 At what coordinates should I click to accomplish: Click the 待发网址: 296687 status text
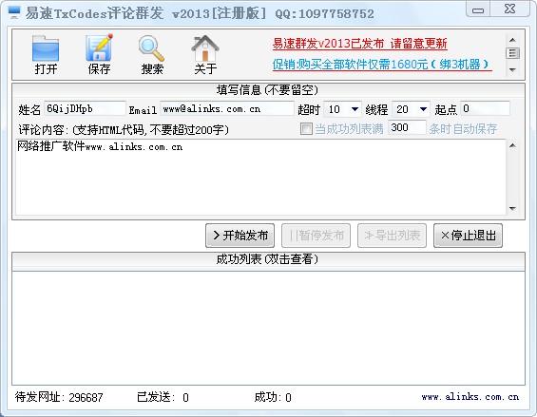pos(59,397)
